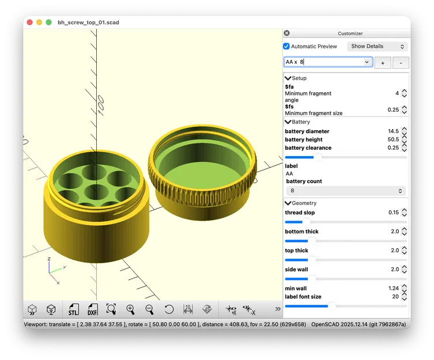Toggle the Automatic Preview checkbox
The width and height of the screenshot is (434, 360).
(286, 46)
